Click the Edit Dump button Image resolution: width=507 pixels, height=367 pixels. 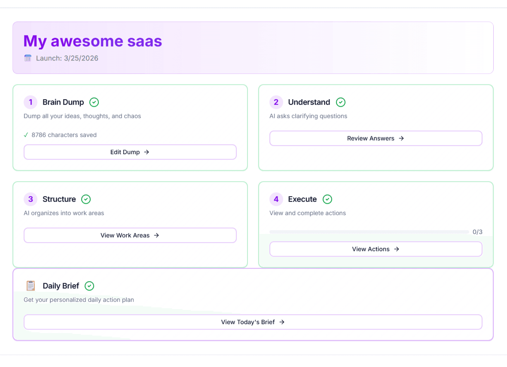130,152
